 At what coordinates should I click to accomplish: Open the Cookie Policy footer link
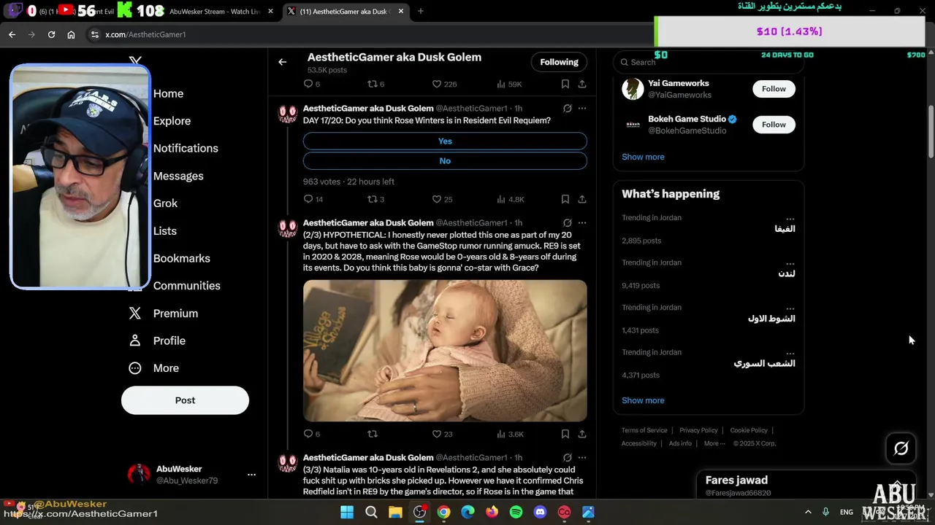749,430
